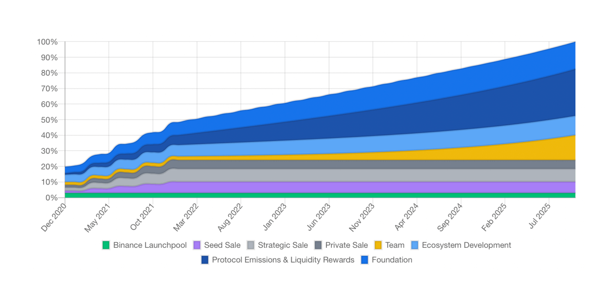Viewport: 614px width, 302px height.
Task: Click the light gray Strategic Sale swatch
Action: tap(251, 245)
